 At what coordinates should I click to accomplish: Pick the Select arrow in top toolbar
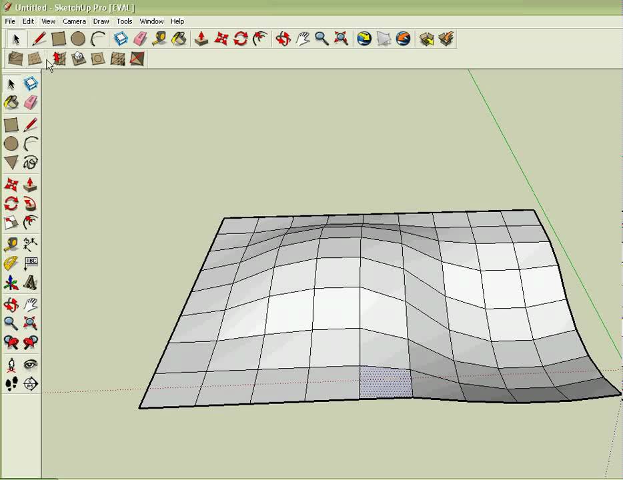click(x=16, y=39)
